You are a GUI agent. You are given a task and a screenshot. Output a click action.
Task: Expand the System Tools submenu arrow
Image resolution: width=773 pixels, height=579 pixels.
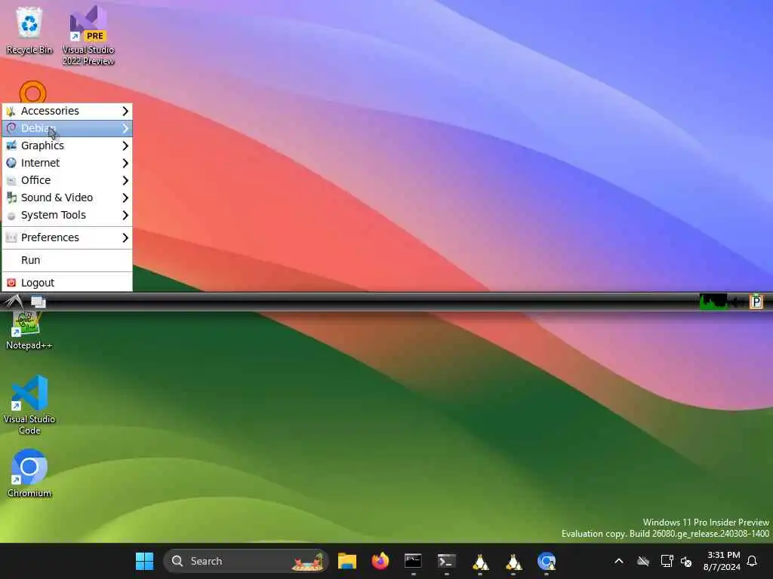click(x=125, y=215)
